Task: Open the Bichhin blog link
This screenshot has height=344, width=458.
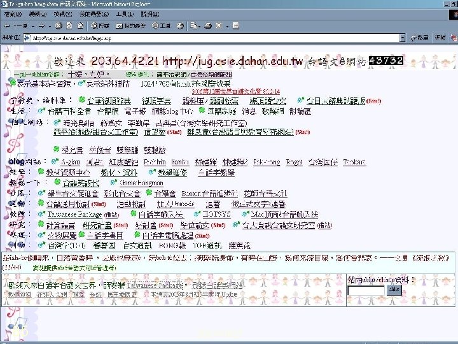Action: [x=155, y=162]
